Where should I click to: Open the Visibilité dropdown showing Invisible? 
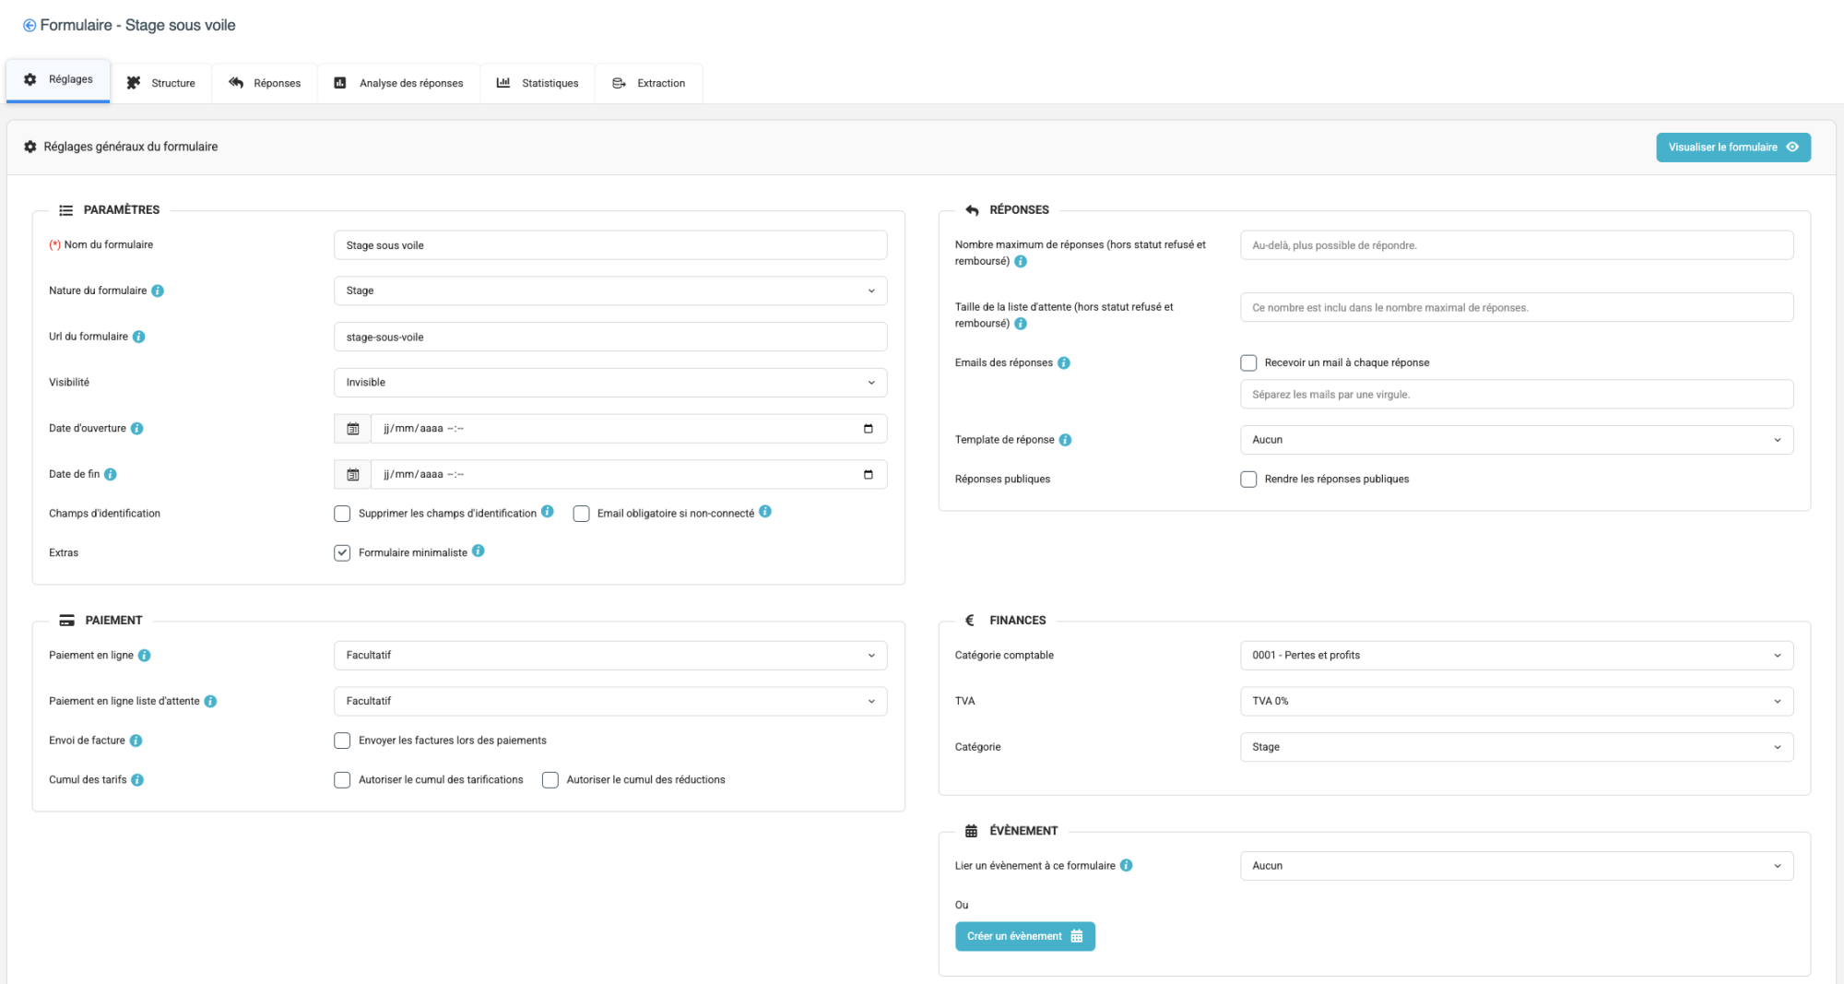point(609,383)
